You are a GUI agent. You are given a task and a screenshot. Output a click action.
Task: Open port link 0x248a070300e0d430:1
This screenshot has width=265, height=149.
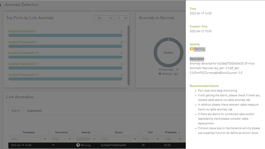pyautogui.click(x=23, y=31)
